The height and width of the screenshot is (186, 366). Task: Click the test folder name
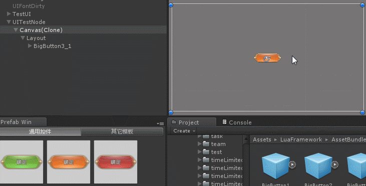pos(216,152)
